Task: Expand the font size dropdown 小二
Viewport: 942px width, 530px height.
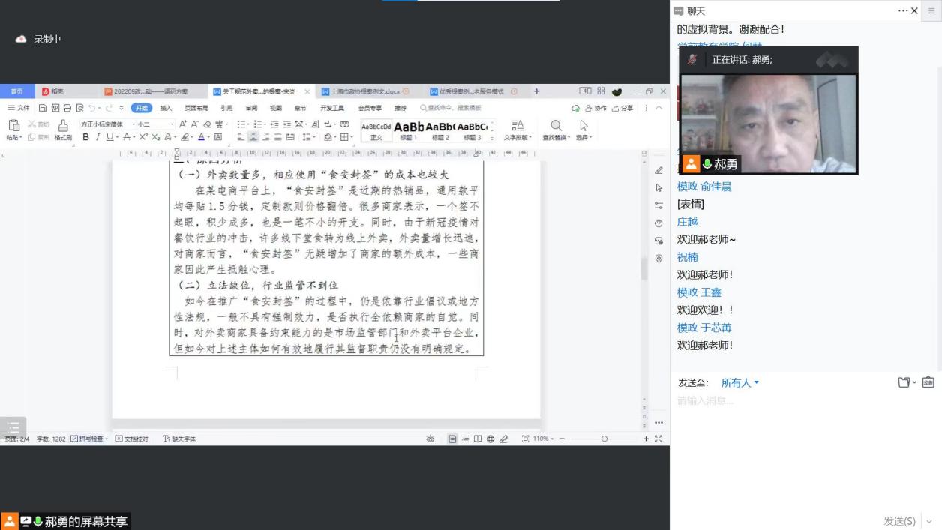Action: coord(154,124)
